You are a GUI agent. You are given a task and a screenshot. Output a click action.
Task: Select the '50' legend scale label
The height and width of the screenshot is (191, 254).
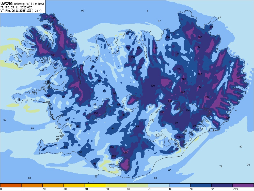(x=107, y=189)
